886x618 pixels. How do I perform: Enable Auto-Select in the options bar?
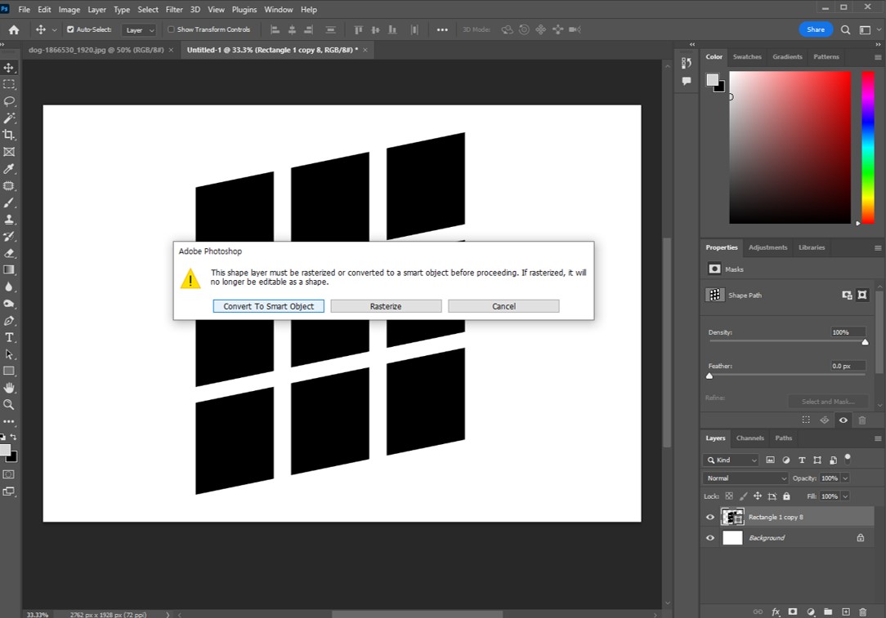pos(71,29)
